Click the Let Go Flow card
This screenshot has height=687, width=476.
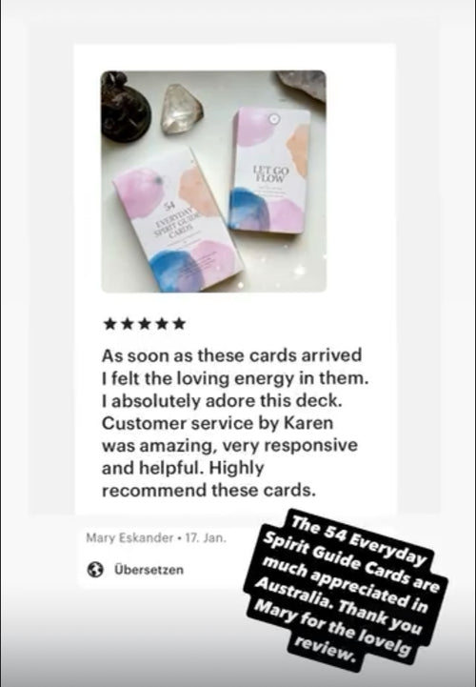point(270,171)
